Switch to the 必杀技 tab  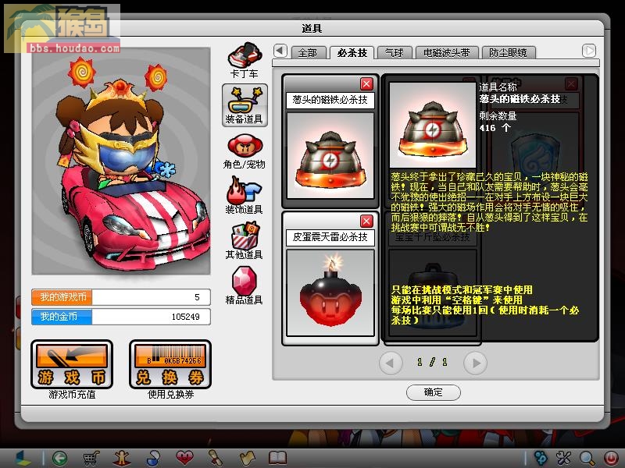352,52
